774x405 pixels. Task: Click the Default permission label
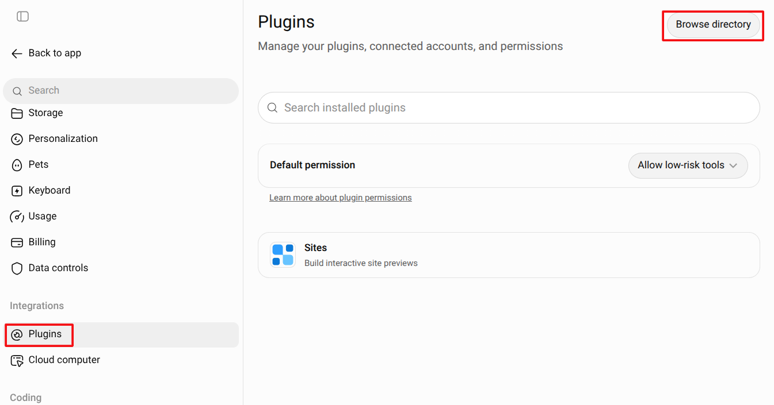[312, 165]
